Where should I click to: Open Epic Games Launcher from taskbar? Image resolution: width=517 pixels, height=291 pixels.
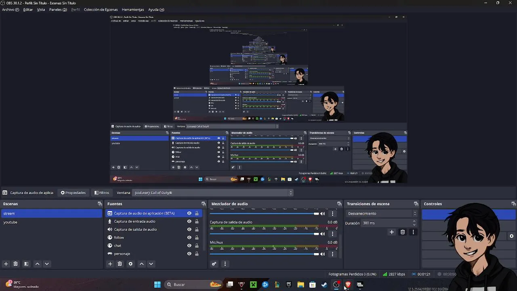[x=289, y=285]
